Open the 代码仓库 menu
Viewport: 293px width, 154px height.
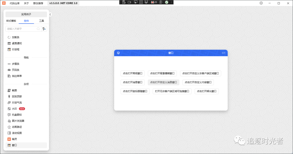15,3
